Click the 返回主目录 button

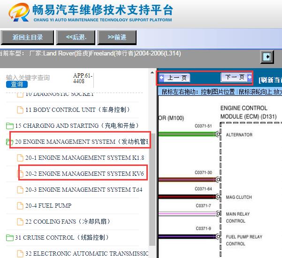27,37
